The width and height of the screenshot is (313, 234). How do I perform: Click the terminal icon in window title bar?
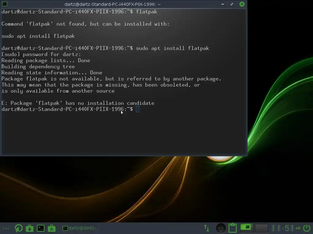pos(4,4)
